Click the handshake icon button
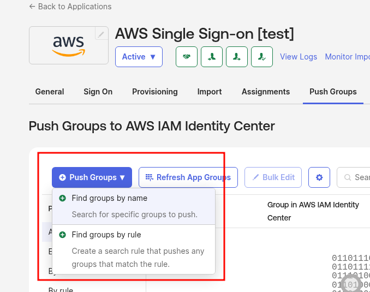Image resolution: width=370 pixels, height=292 pixels. click(x=187, y=57)
